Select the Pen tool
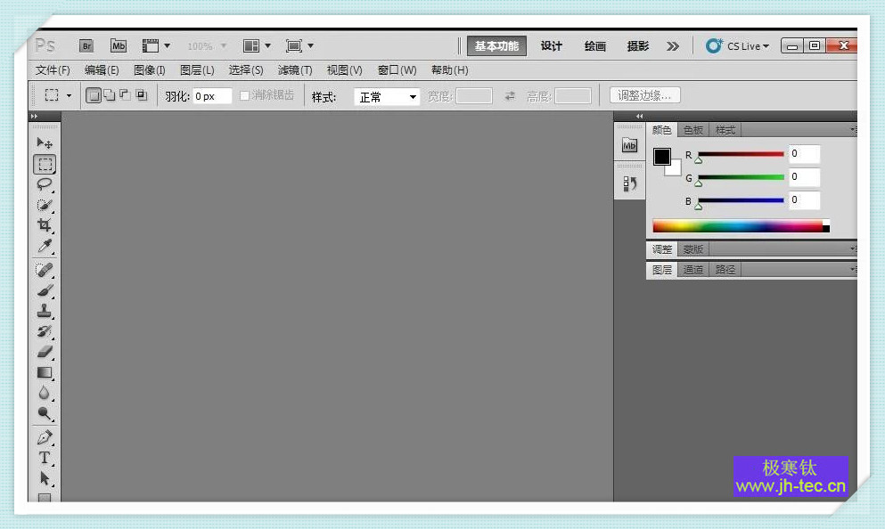885x529 pixels. coord(45,437)
